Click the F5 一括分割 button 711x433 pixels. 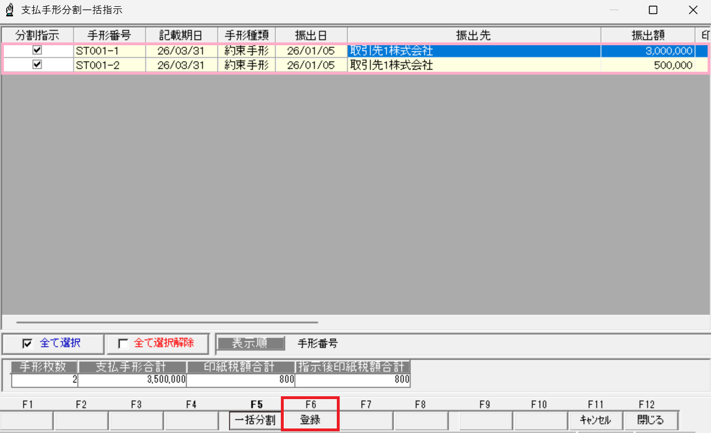click(255, 421)
